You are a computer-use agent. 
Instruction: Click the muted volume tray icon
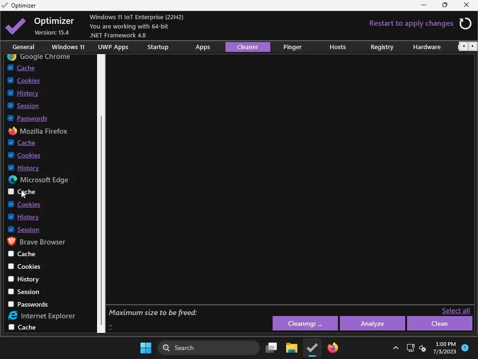point(422,348)
